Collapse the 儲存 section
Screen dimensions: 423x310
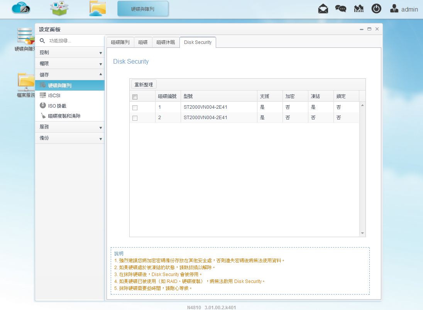pyautogui.click(x=70, y=74)
